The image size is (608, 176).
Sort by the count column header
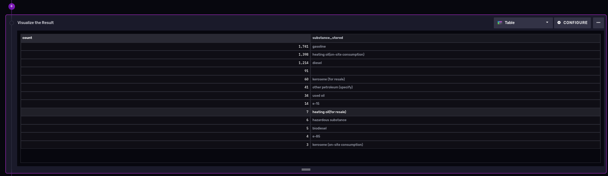pos(27,38)
